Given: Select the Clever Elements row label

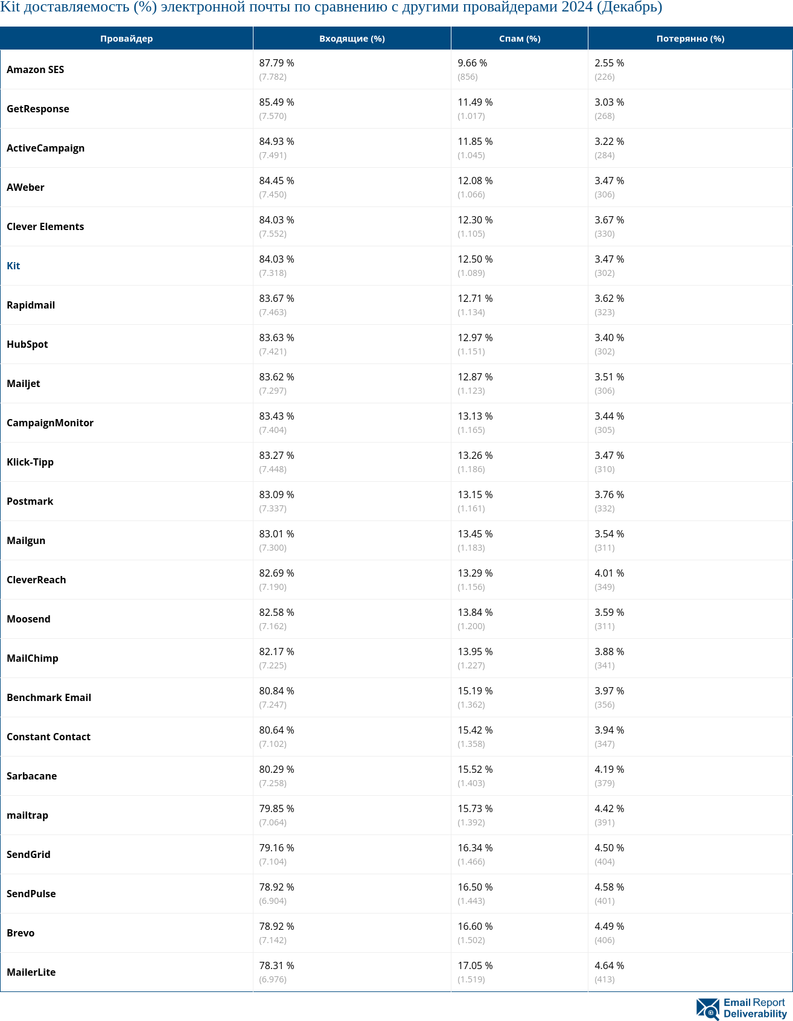Looking at the screenshot, I should coord(45,226).
